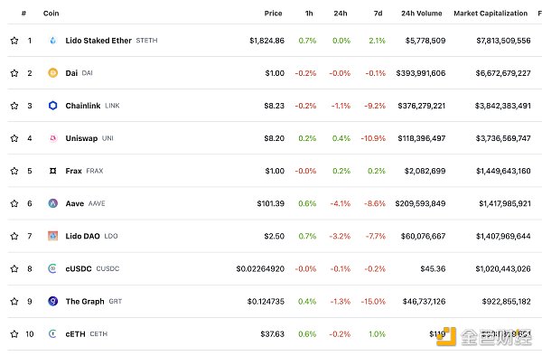Click the Dai coin logo

point(52,73)
